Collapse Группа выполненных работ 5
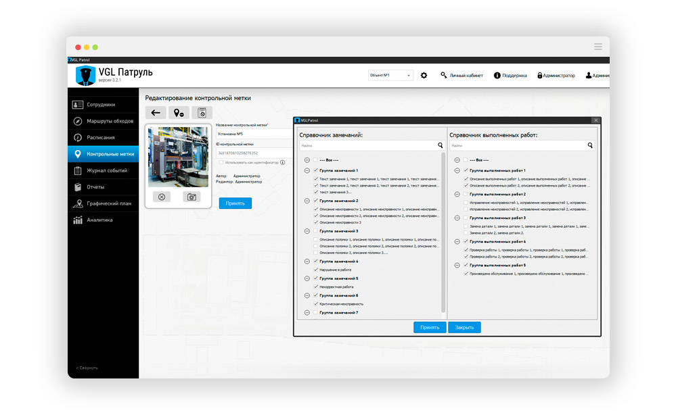The height and width of the screenshot is (419, 676). 457,266
